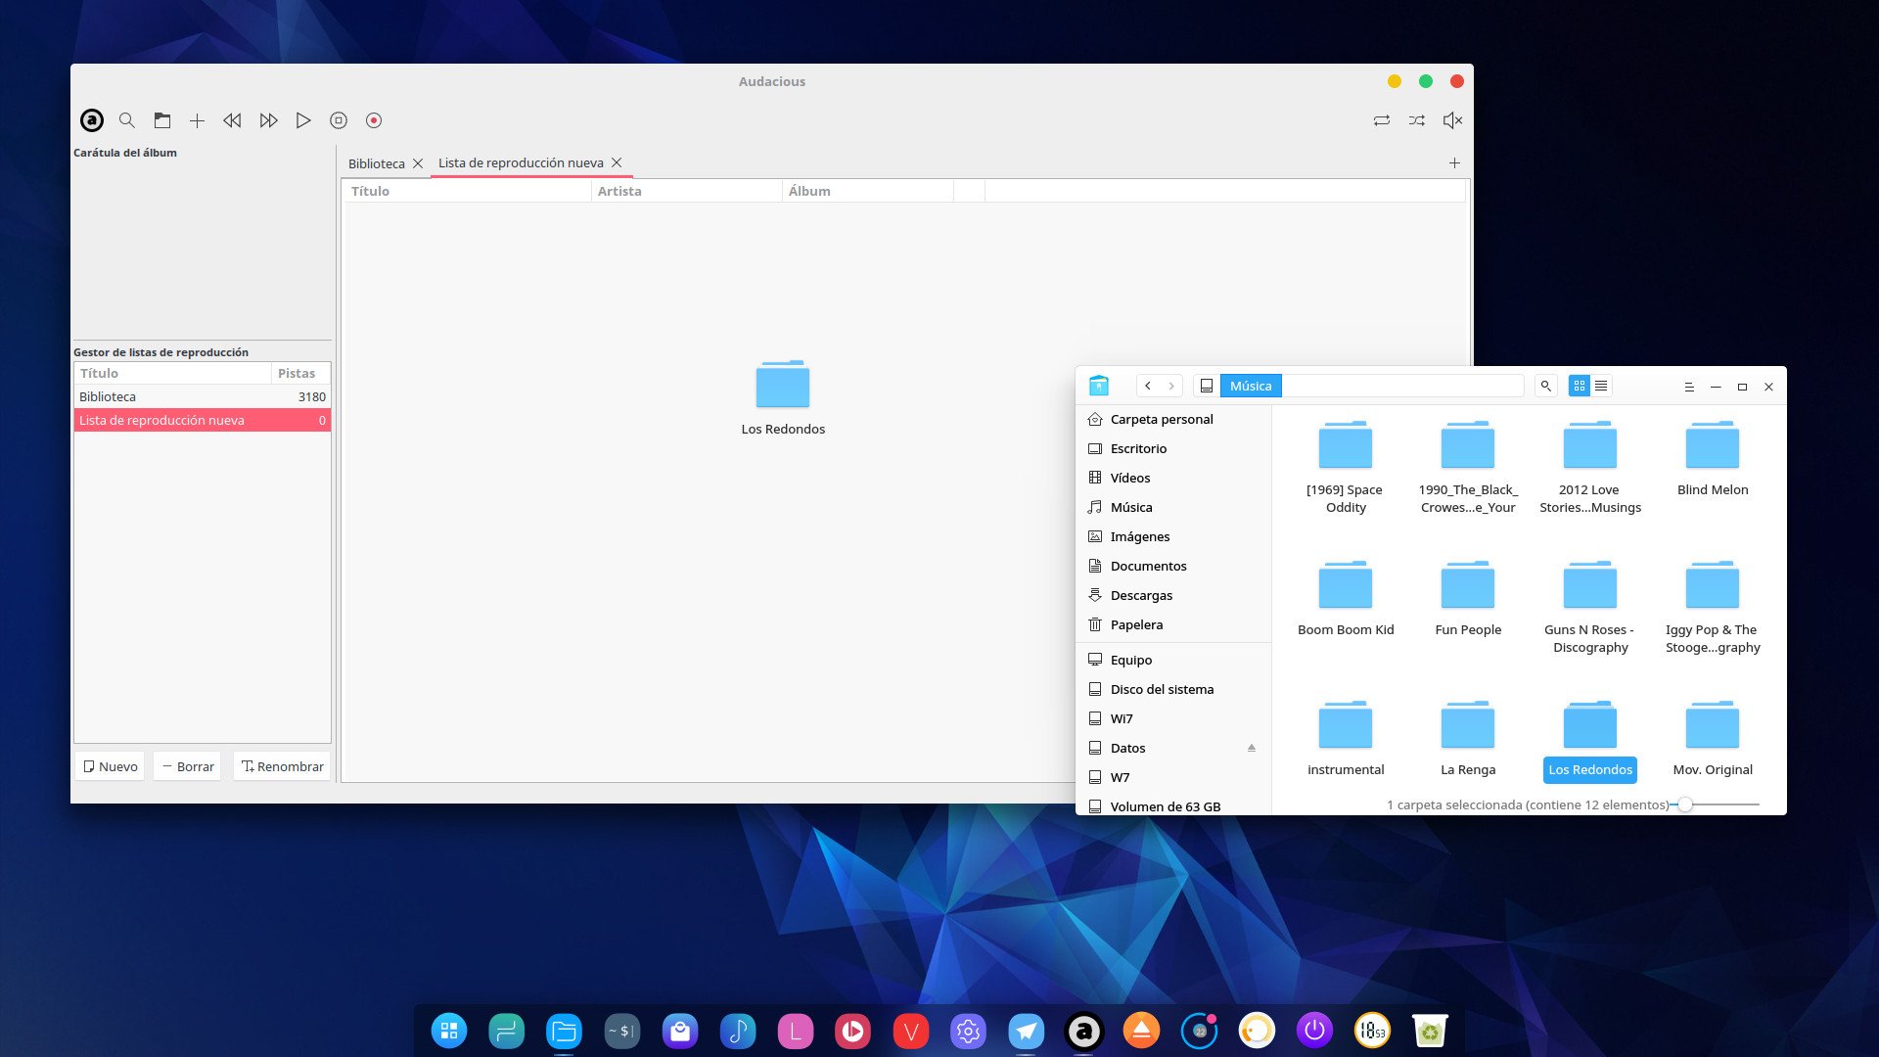Select the 'Lista de reproducción nueva' playlist tab

pyautogui.click(x=520, y=161)
